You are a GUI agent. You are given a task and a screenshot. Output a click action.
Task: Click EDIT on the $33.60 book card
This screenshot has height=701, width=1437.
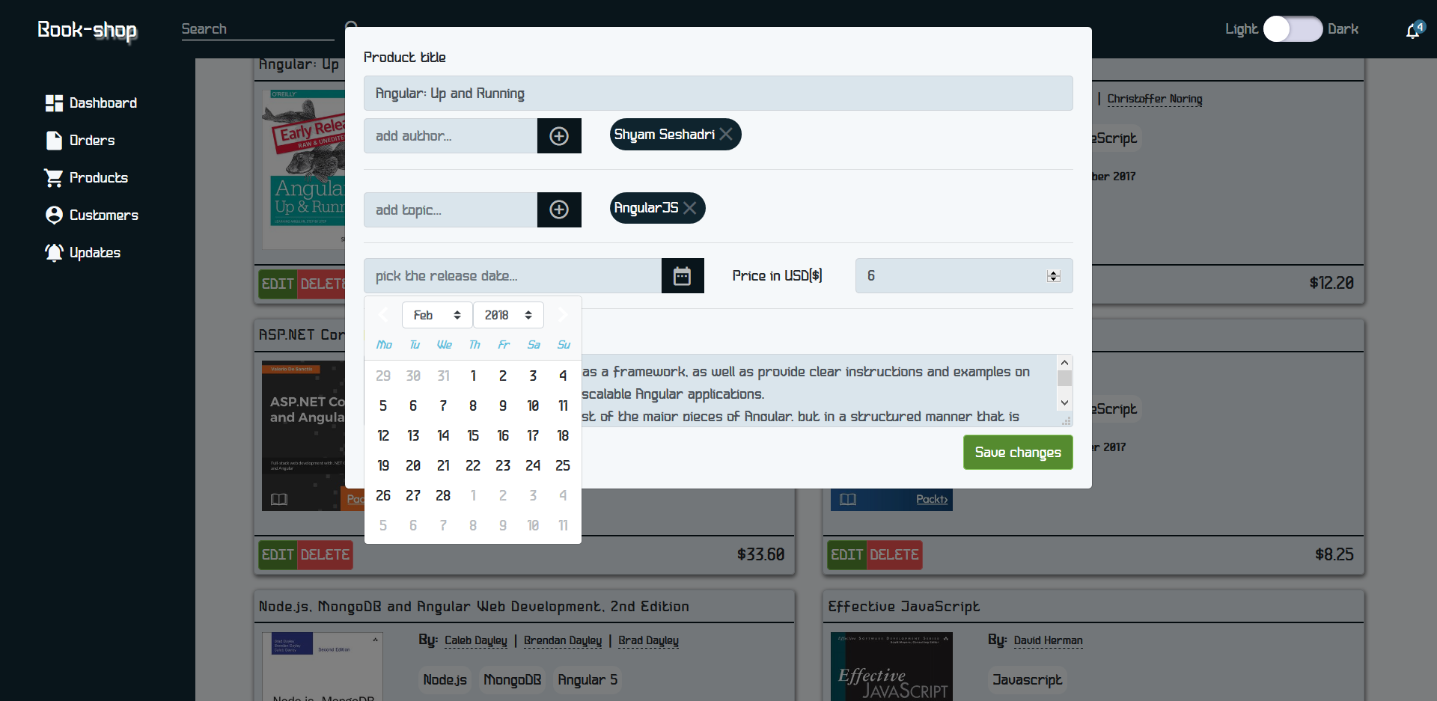[278, 555]
